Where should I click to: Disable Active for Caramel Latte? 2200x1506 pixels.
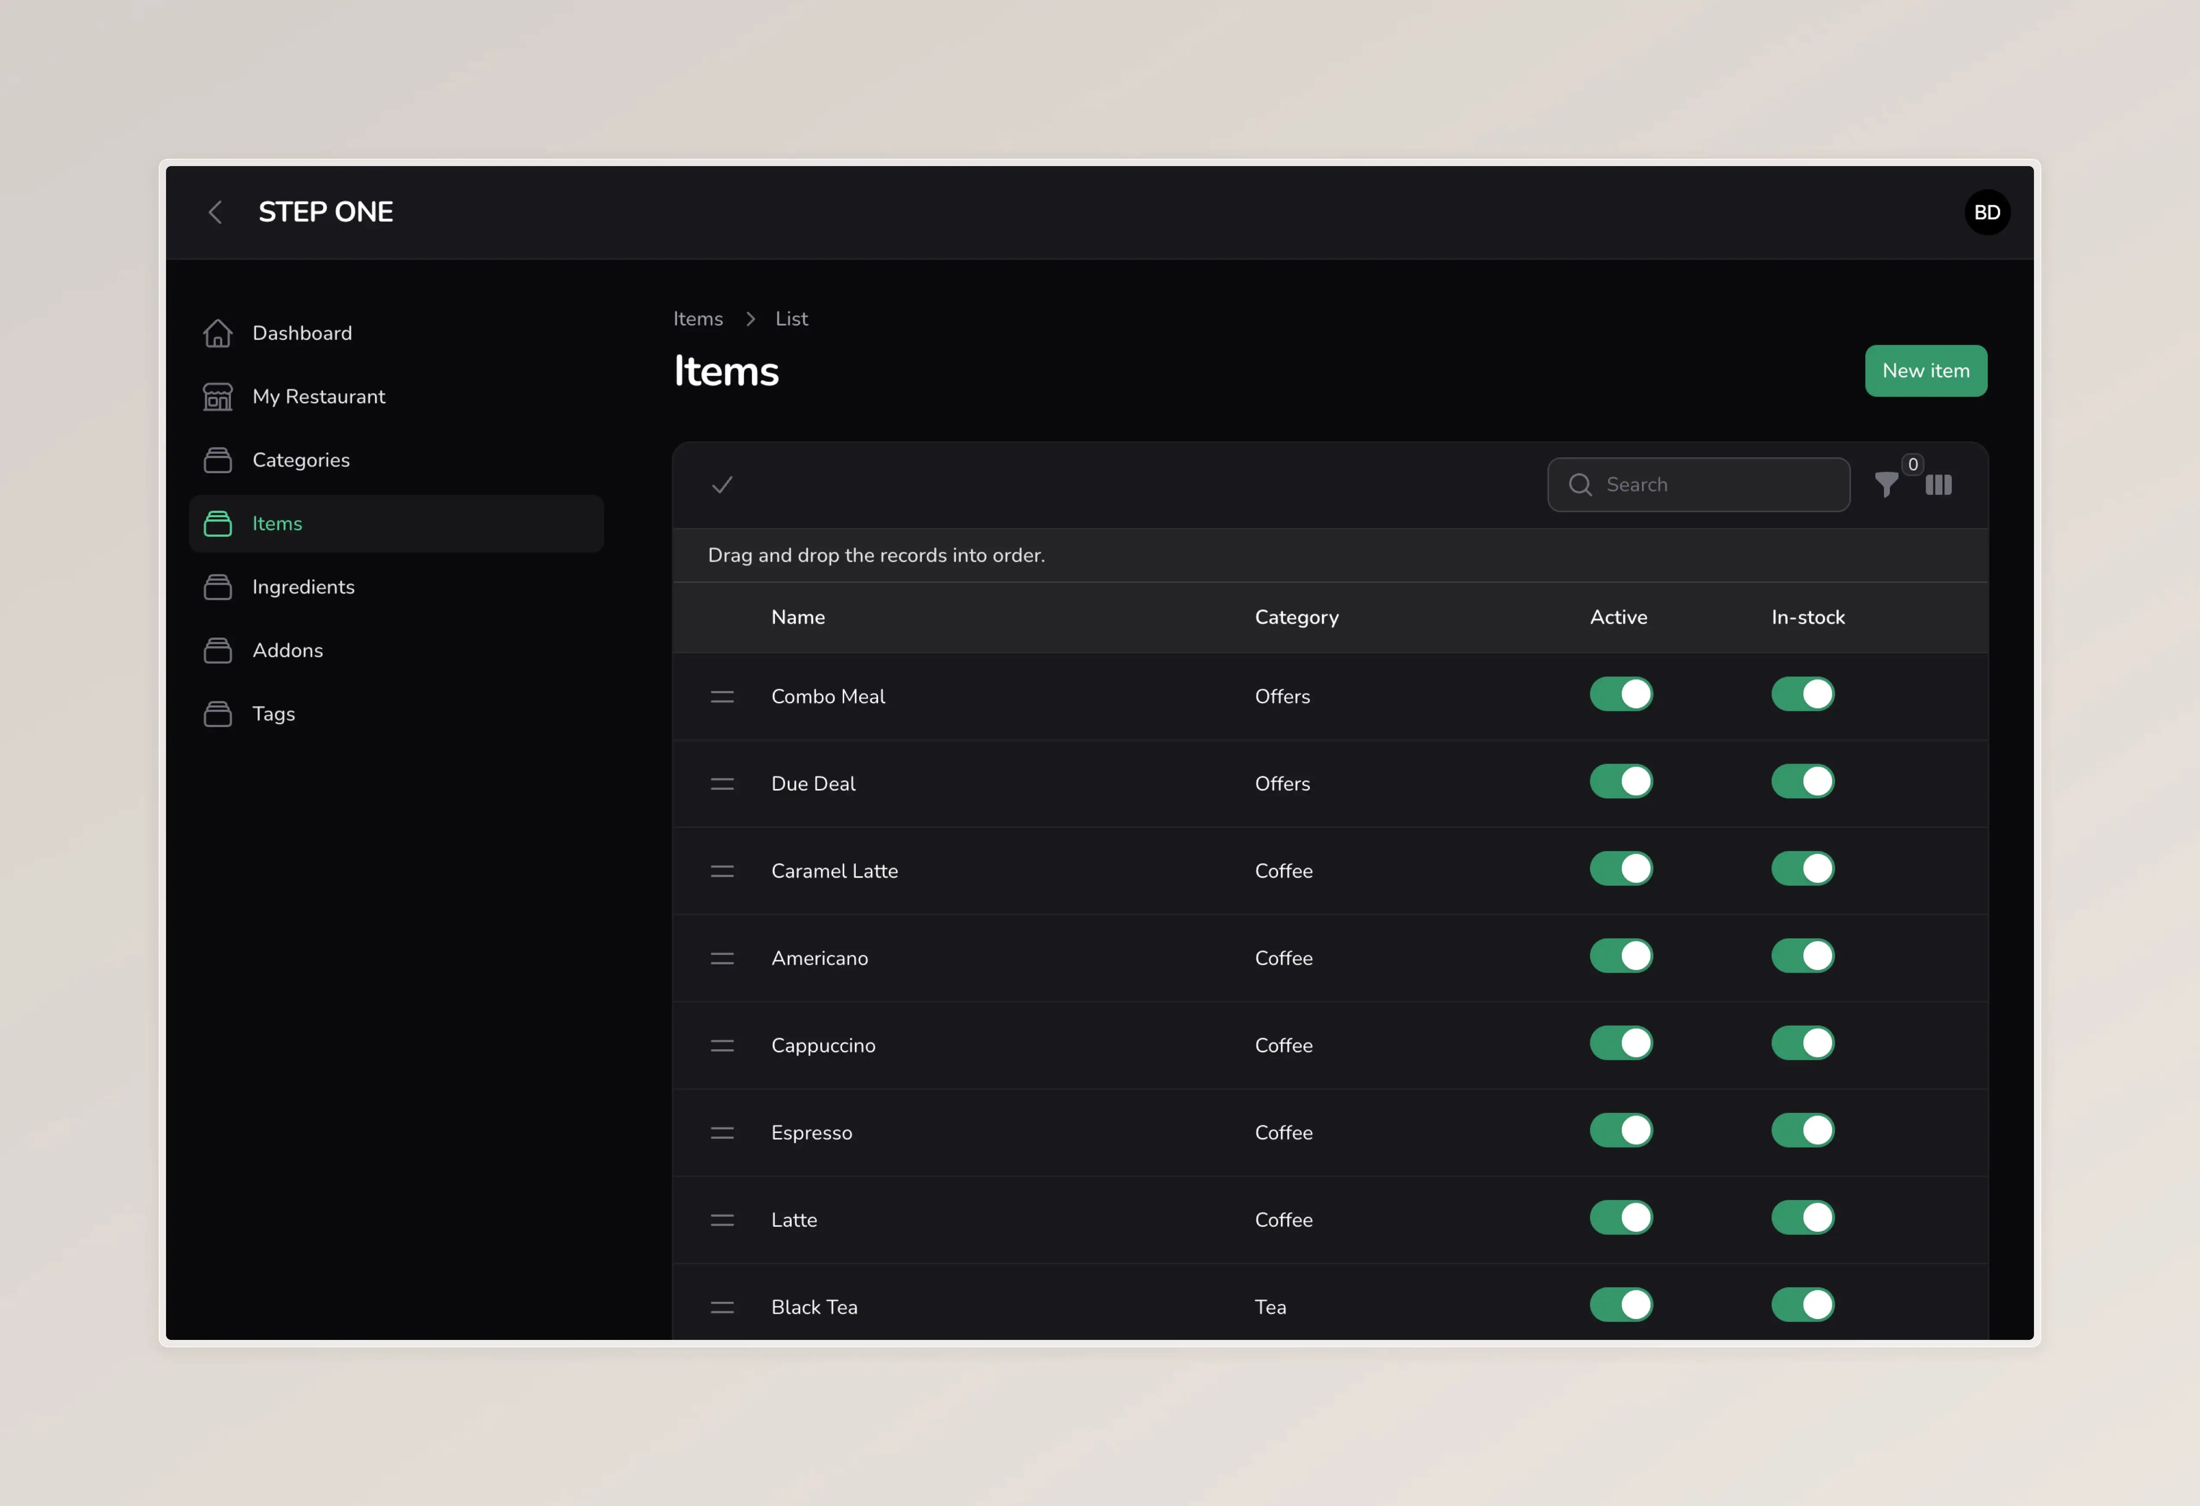(x=1621, y=868)
